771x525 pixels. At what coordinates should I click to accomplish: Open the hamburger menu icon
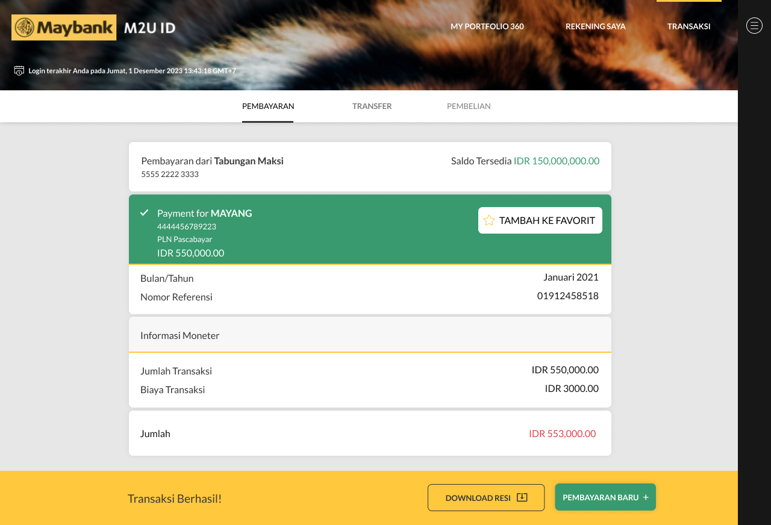click(754, 25)
